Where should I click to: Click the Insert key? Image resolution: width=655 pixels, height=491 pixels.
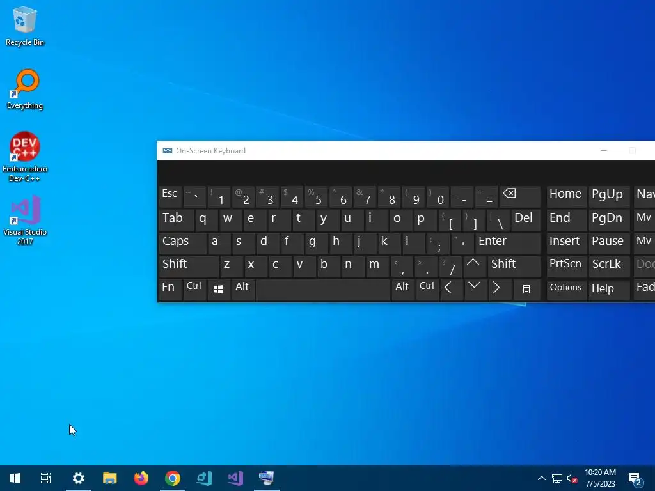(x=567, y=243)
